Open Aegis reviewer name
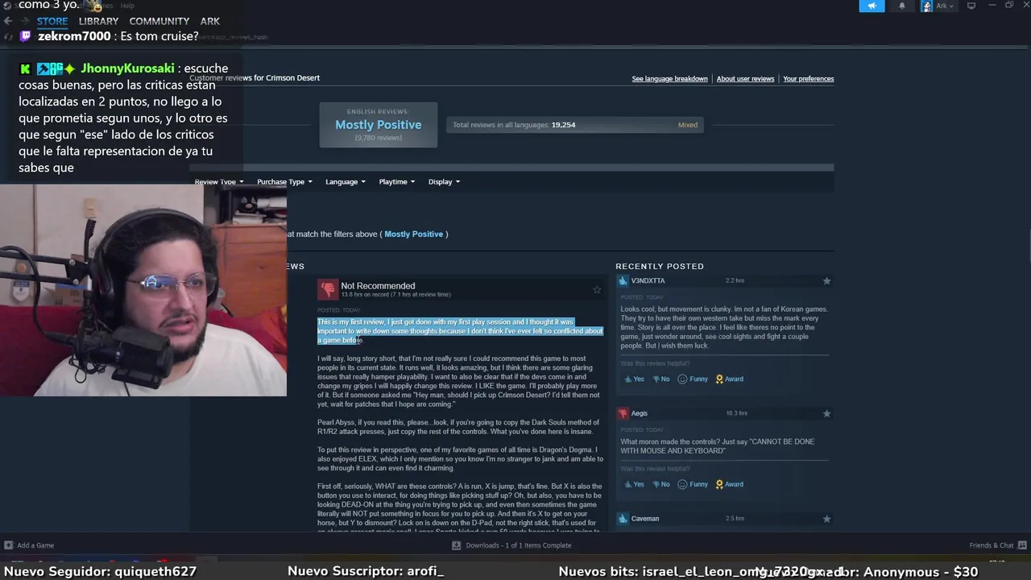 pyautogui.click(x=640, y=413)
